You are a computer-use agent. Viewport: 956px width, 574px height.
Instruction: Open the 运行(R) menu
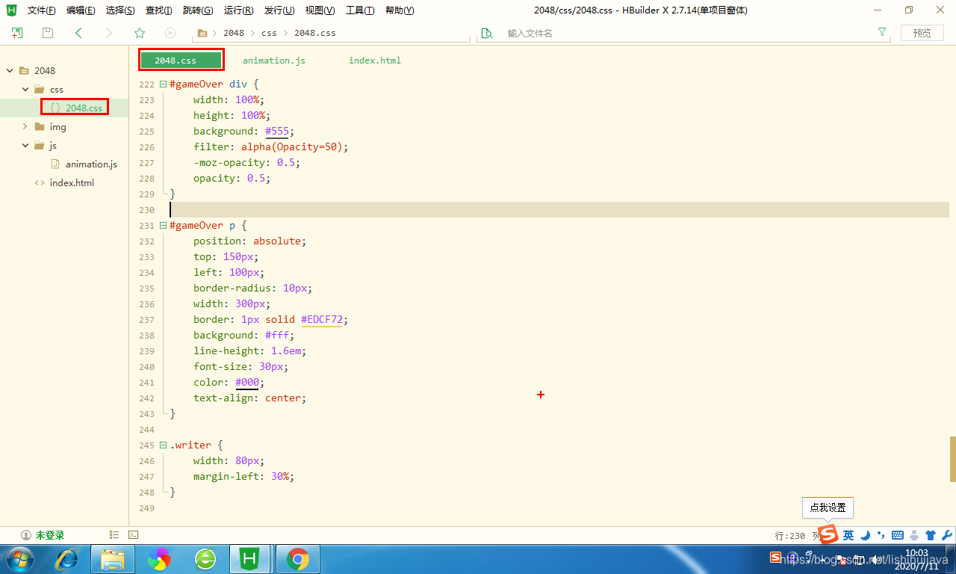pyautogui.click(x=238, y=10)
